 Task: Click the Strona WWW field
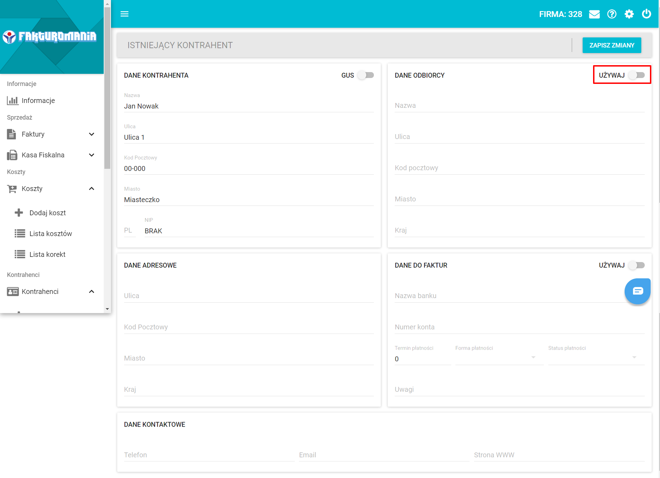click(559, 455)
